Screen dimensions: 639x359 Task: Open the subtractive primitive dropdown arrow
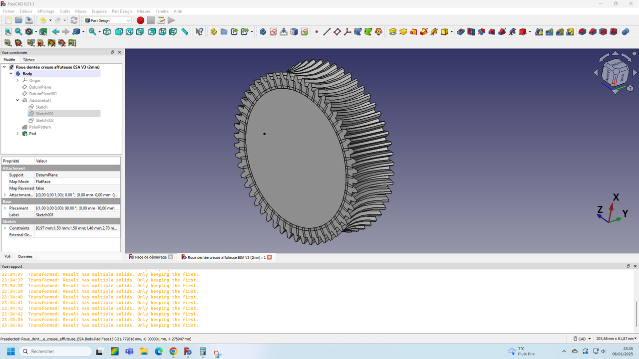[x=530, y=32]
